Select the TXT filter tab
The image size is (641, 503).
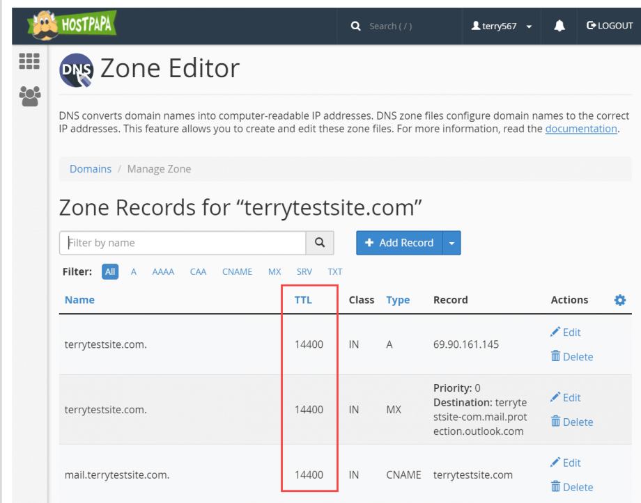pyautogui.click(x=334, y=272)
